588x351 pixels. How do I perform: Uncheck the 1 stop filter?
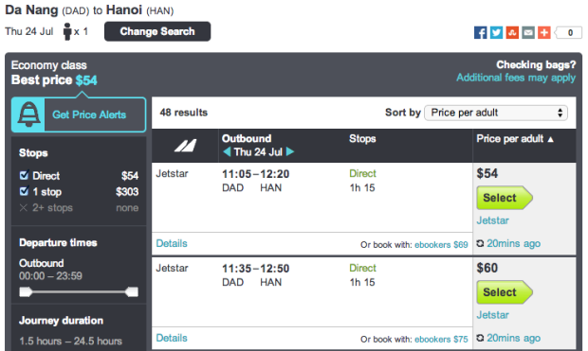pyautogui.click(x=24, y=191)
